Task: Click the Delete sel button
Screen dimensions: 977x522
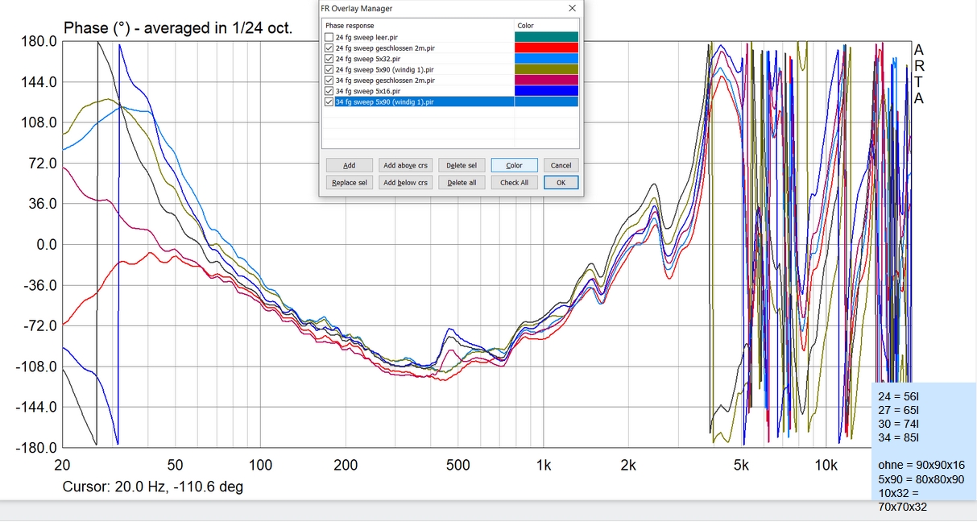Action: (x=462, y=165)
